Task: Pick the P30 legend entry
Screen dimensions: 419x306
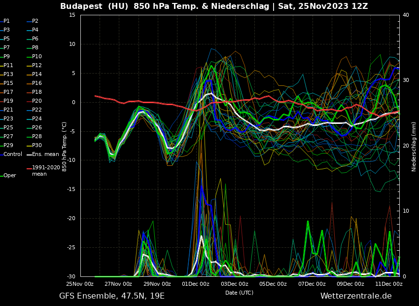Action: 37,146
